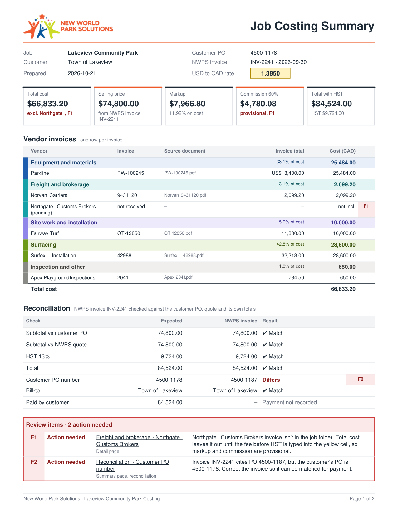Click the Subtotal vs customer PO row label
This screenshot has height=515, width=398.
(x=57, y=333)
